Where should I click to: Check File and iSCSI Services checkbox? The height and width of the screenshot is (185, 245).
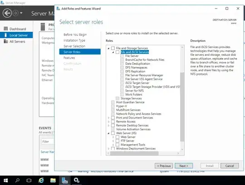(118, 52)
